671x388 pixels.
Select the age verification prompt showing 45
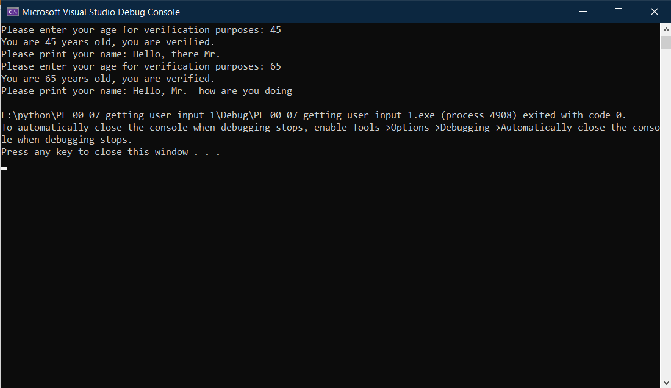(140, 29)
